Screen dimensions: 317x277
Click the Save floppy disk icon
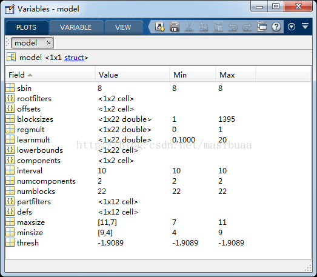[175, 27]
